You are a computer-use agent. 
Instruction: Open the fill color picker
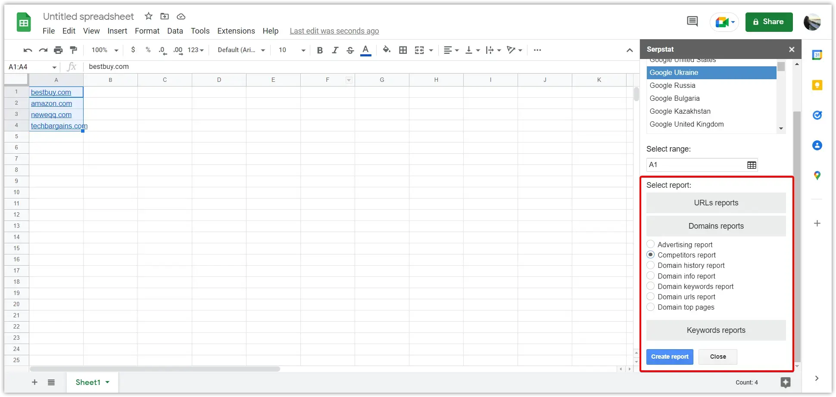387,50
